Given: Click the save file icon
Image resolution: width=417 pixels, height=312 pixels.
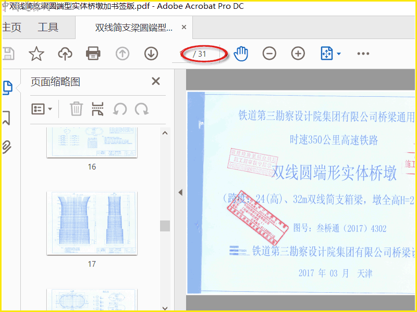Looking at the screenshot, I should [x=8, y=54].
